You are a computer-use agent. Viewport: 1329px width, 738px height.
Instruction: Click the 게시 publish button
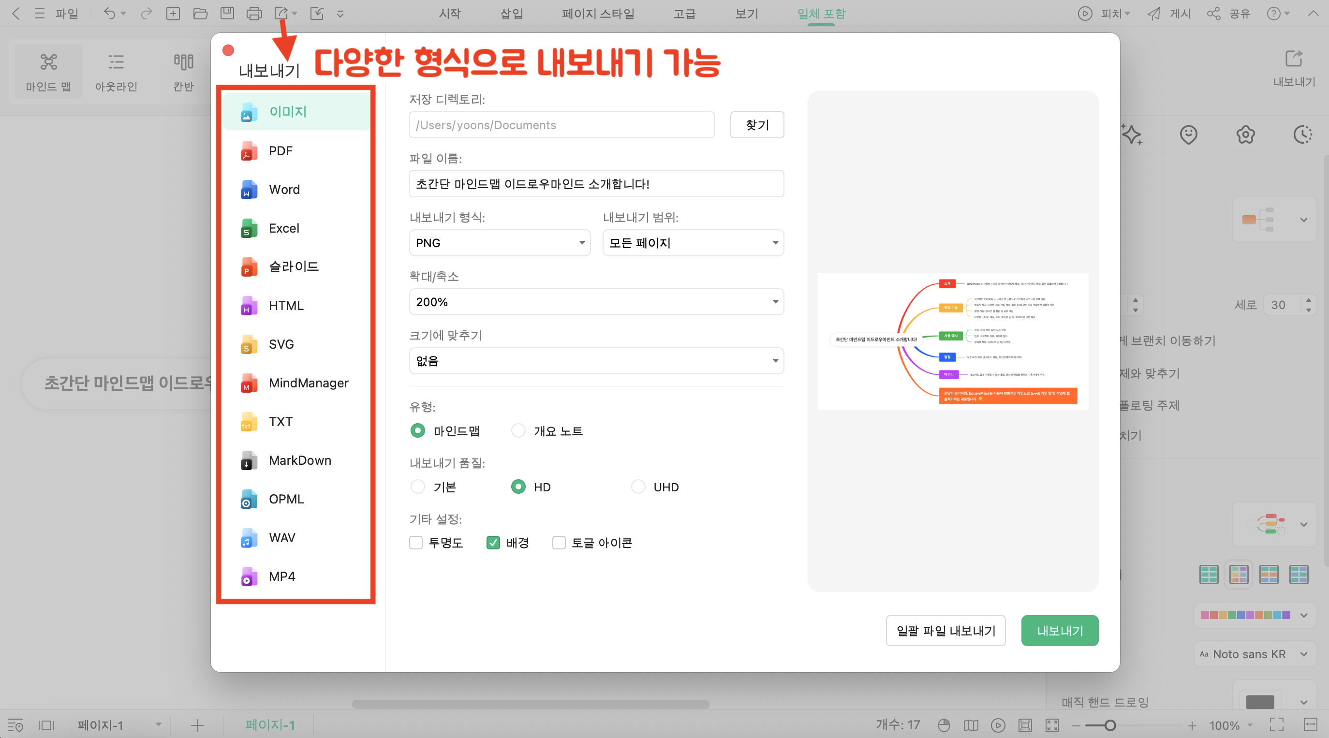[x=1168, y=14]
